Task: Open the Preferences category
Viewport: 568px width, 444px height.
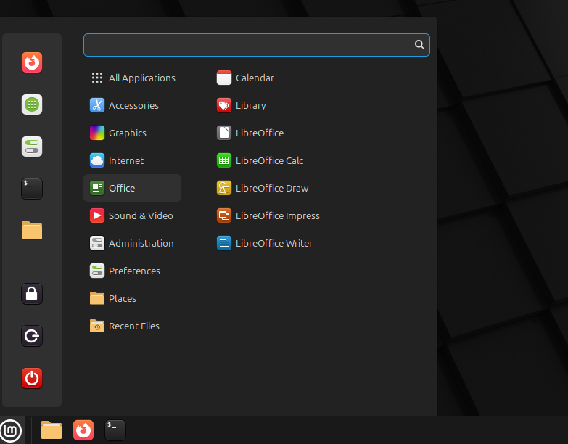Action: click(x=133, y=271)
